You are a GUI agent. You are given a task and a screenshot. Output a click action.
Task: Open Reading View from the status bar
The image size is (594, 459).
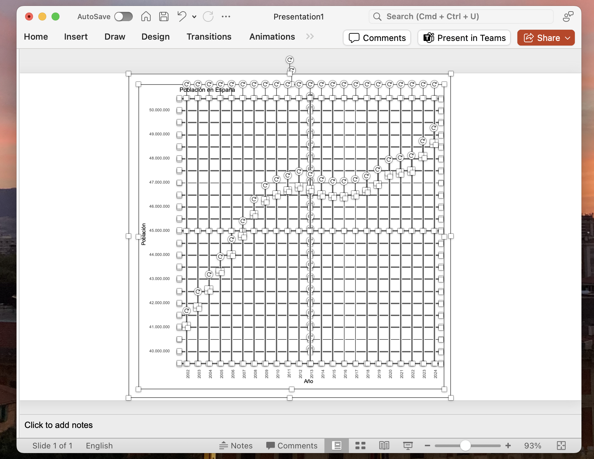click(384, 445)
